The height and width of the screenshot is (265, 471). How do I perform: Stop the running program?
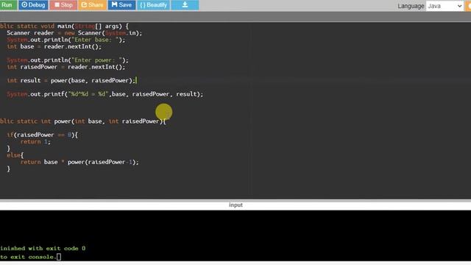[x=63, y=5]
